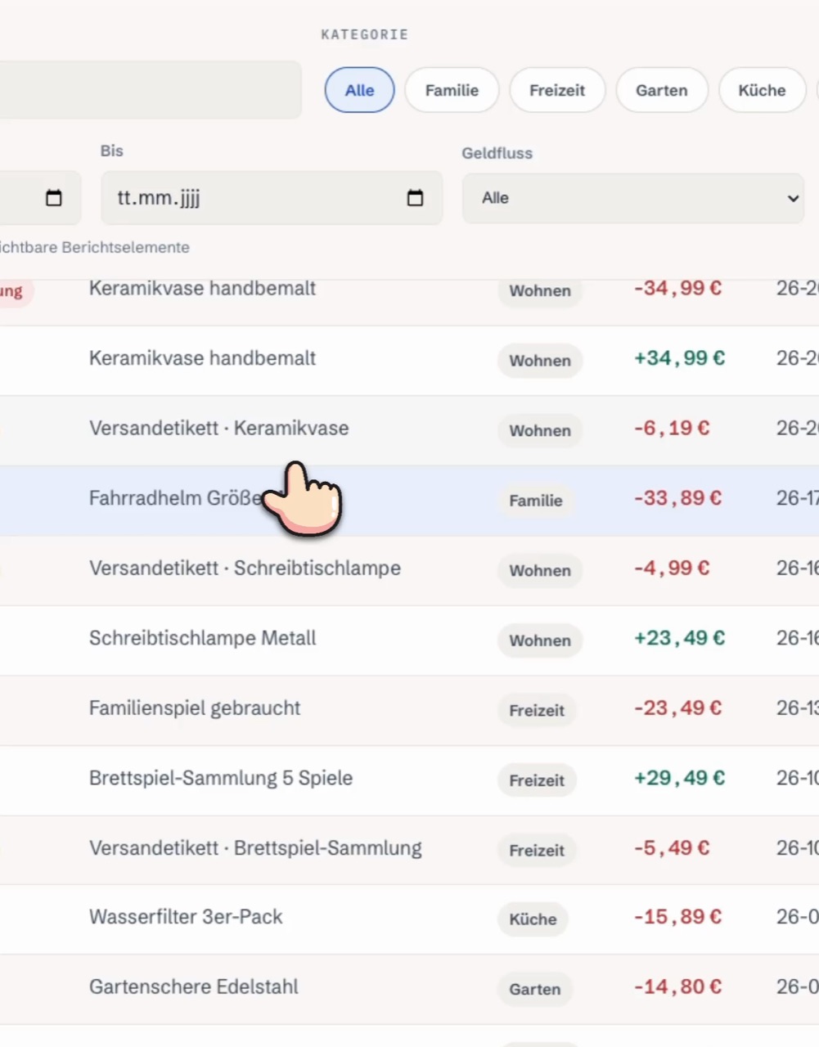This screenshot has height=1047, width=819.
Task: Click the -23,49 € amount
Action: coord(677,708)
